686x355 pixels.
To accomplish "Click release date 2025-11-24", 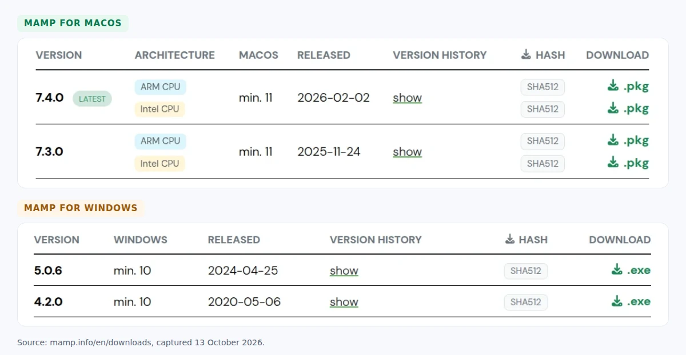I will click(x=329, y=152).
